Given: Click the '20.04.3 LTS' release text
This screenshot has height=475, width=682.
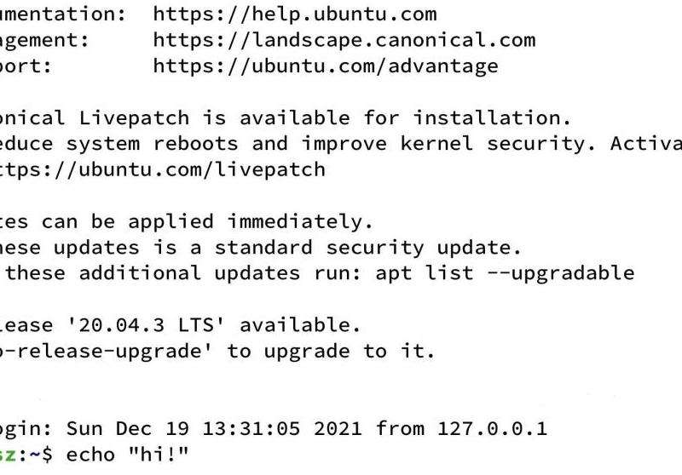Looking at the screenshot, I should [x=146, y=325].
